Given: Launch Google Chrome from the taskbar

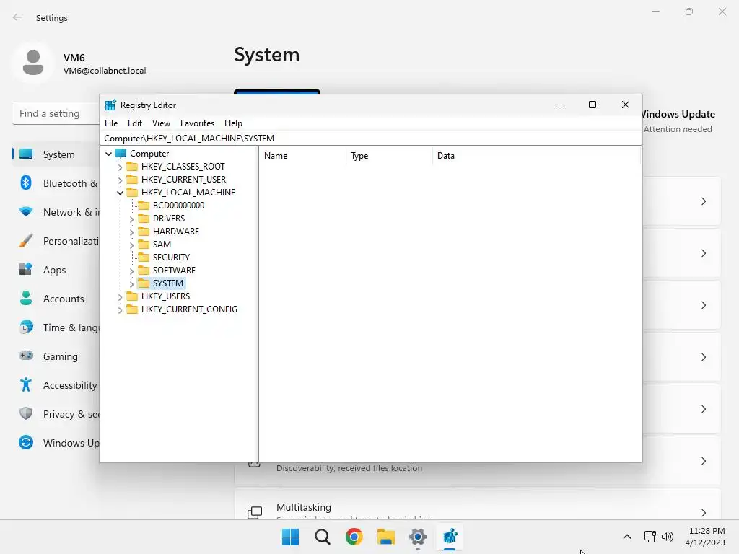Looking at the screenshot, I should pos(354,537).
